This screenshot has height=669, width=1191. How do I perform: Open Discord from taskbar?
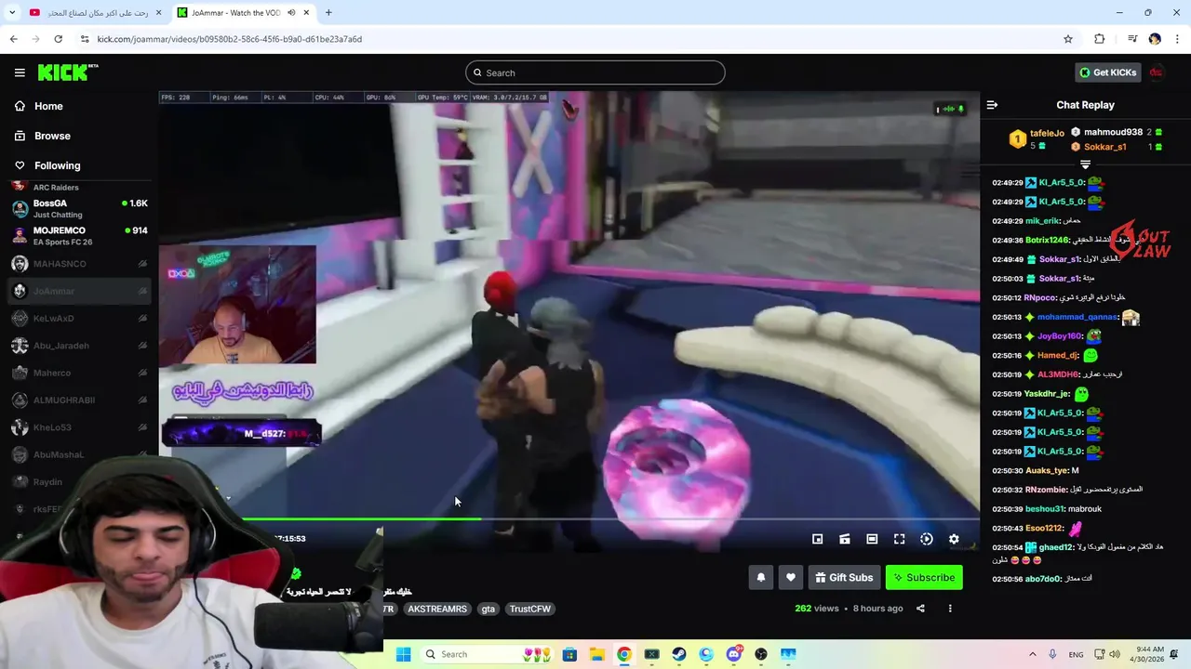point(734,654)
